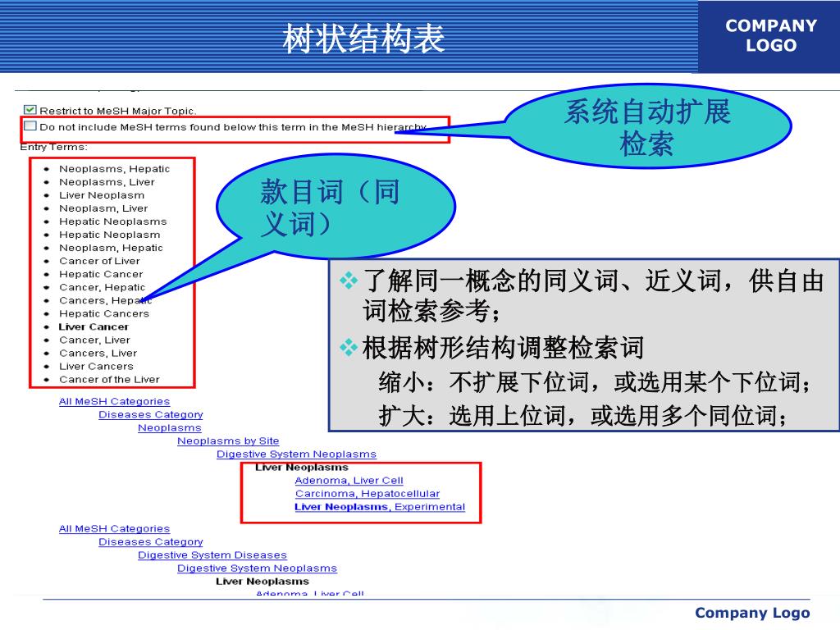Screen dimensions: 840x630
Task: Click entry term Liver Cancers
Action: tap(96, 367)
